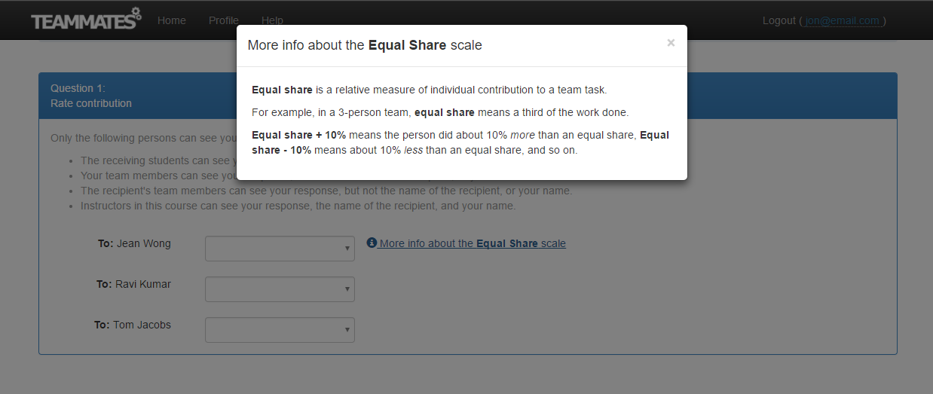Viewport: 933px width, 394px height.
Task: Click the To: Jean Wong label
Action: [x=134, y=243]
